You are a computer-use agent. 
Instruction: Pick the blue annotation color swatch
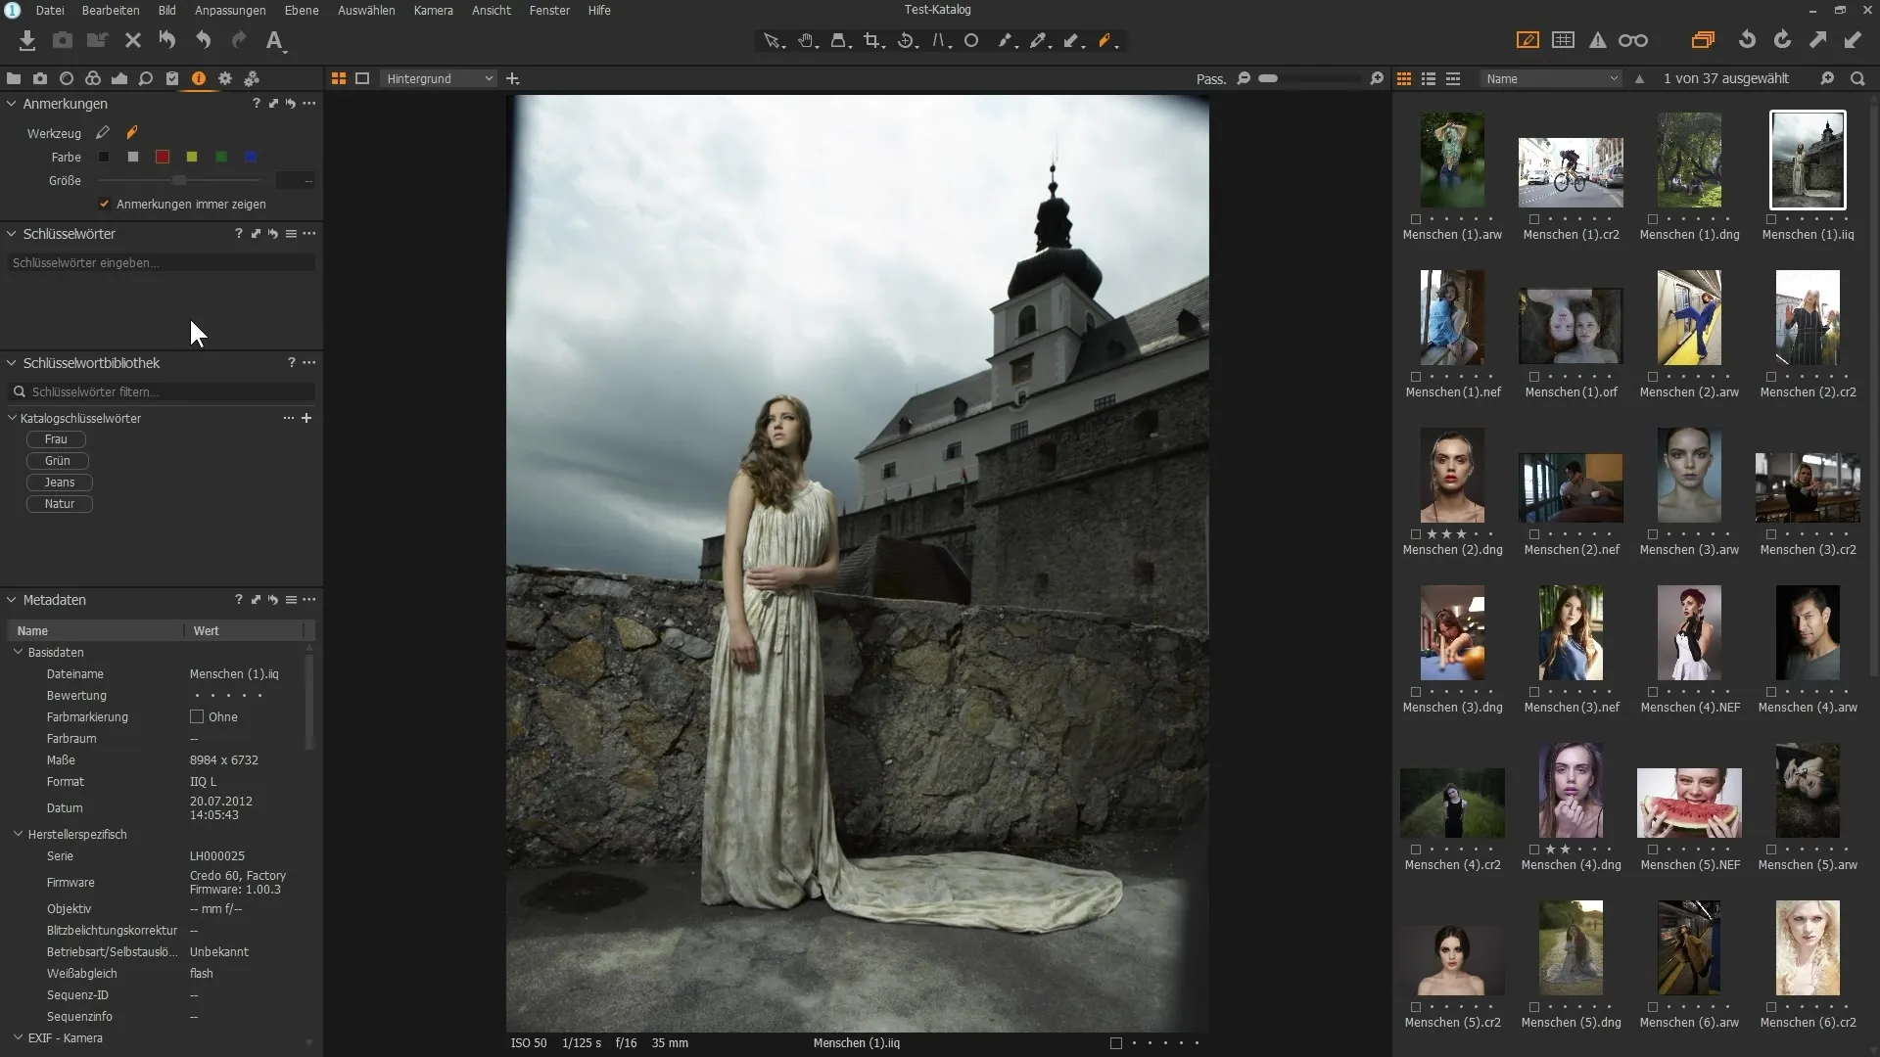[x=251, y=157]
